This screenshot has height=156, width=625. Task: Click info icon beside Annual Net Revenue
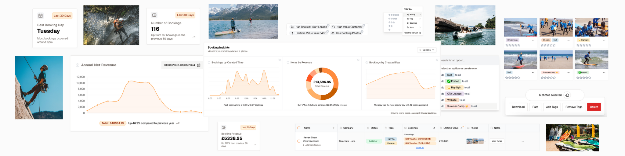click(x=78, y=65)
